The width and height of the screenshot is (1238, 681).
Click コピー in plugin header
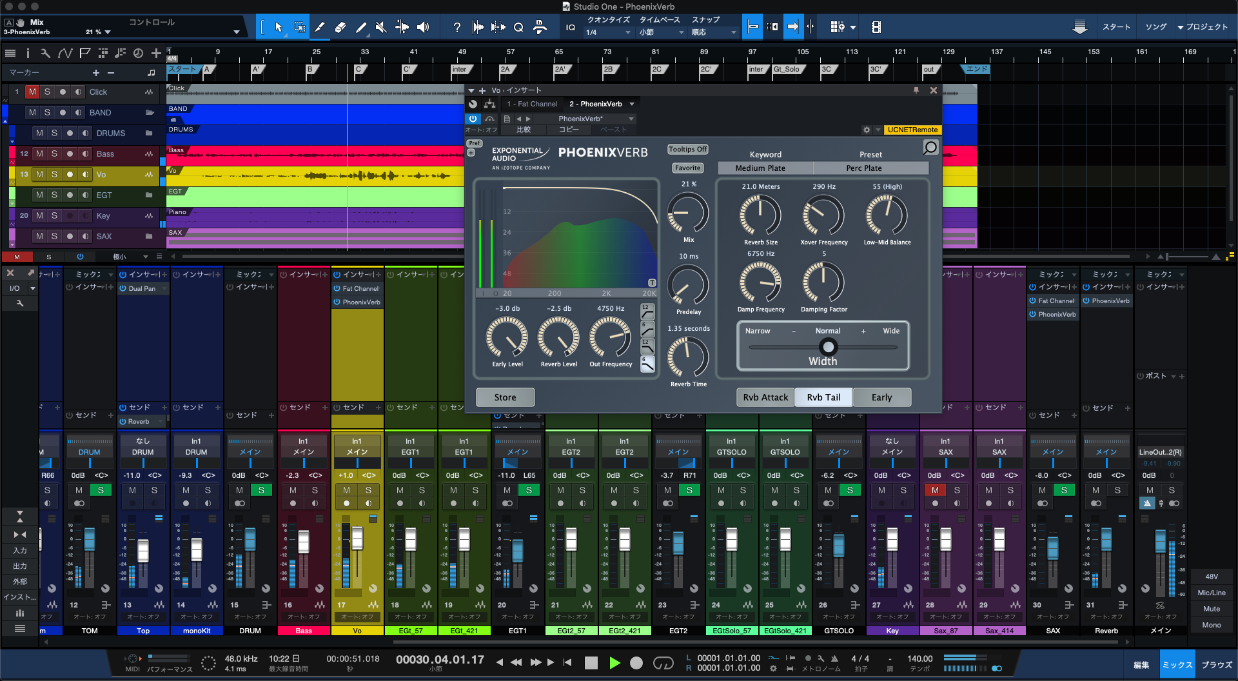[x=569, y=130]
